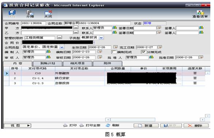This screenshot has height=138, width=214.
Task: Click the 编制日期 field 2008-2-23
Action: tap(84, 52)
